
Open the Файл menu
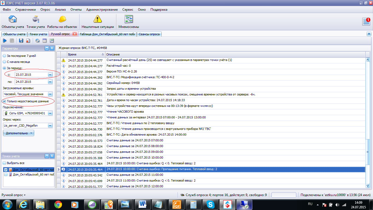tap(7, 10)
